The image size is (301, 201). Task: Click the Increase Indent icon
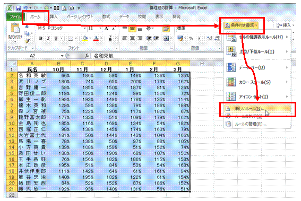coord(156,38)
